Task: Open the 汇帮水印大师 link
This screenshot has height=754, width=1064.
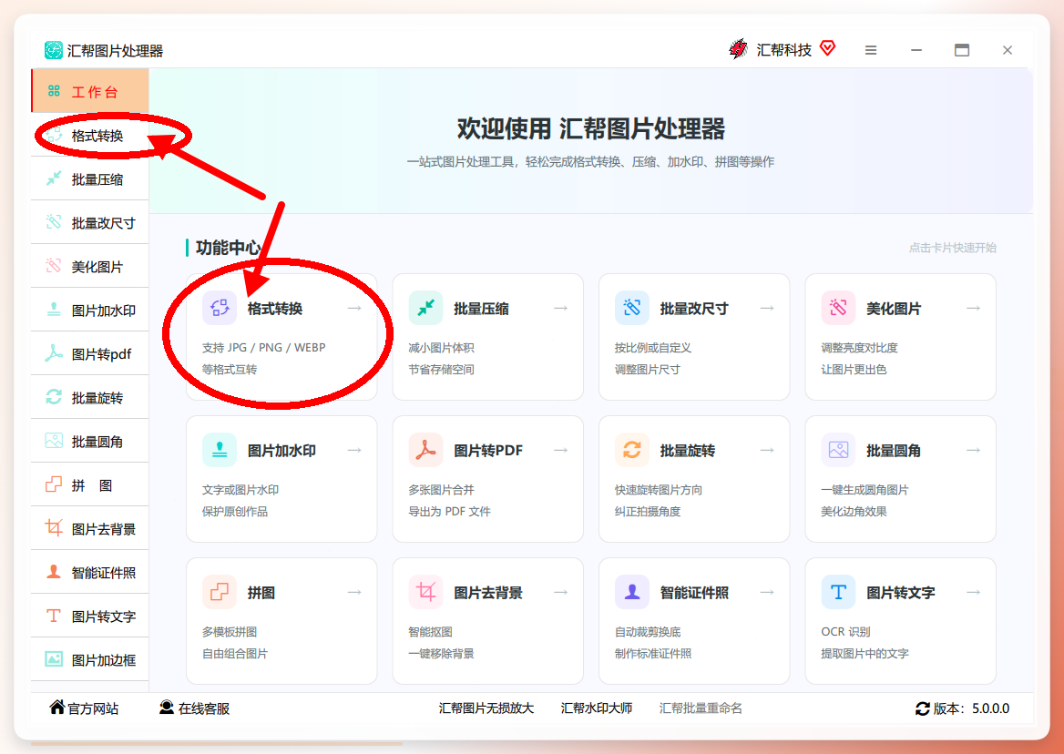Action: click(597, 708)
